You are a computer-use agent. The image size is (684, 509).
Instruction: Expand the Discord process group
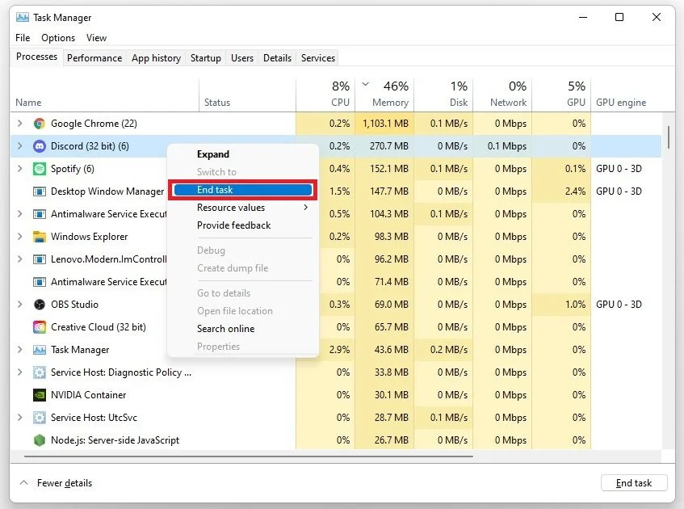(19, 146)
